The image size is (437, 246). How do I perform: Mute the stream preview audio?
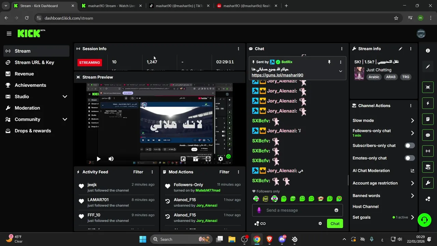point(111,159)
